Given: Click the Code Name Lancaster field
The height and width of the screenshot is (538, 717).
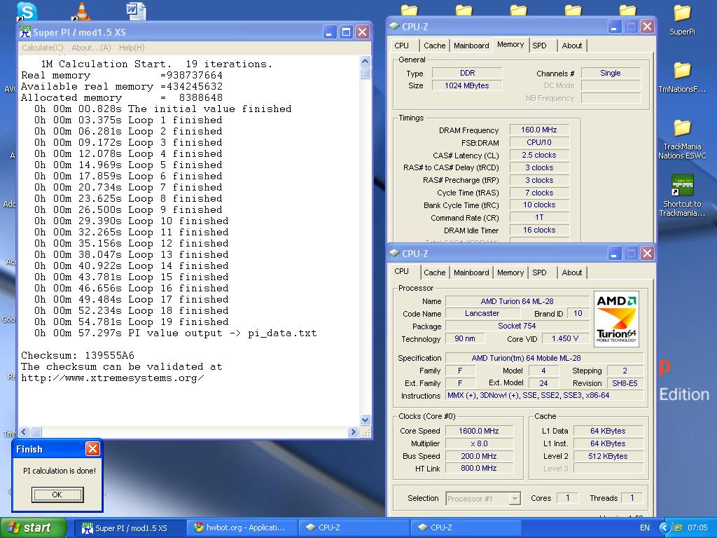Looking at the screenshot, I should click(482, 313).
